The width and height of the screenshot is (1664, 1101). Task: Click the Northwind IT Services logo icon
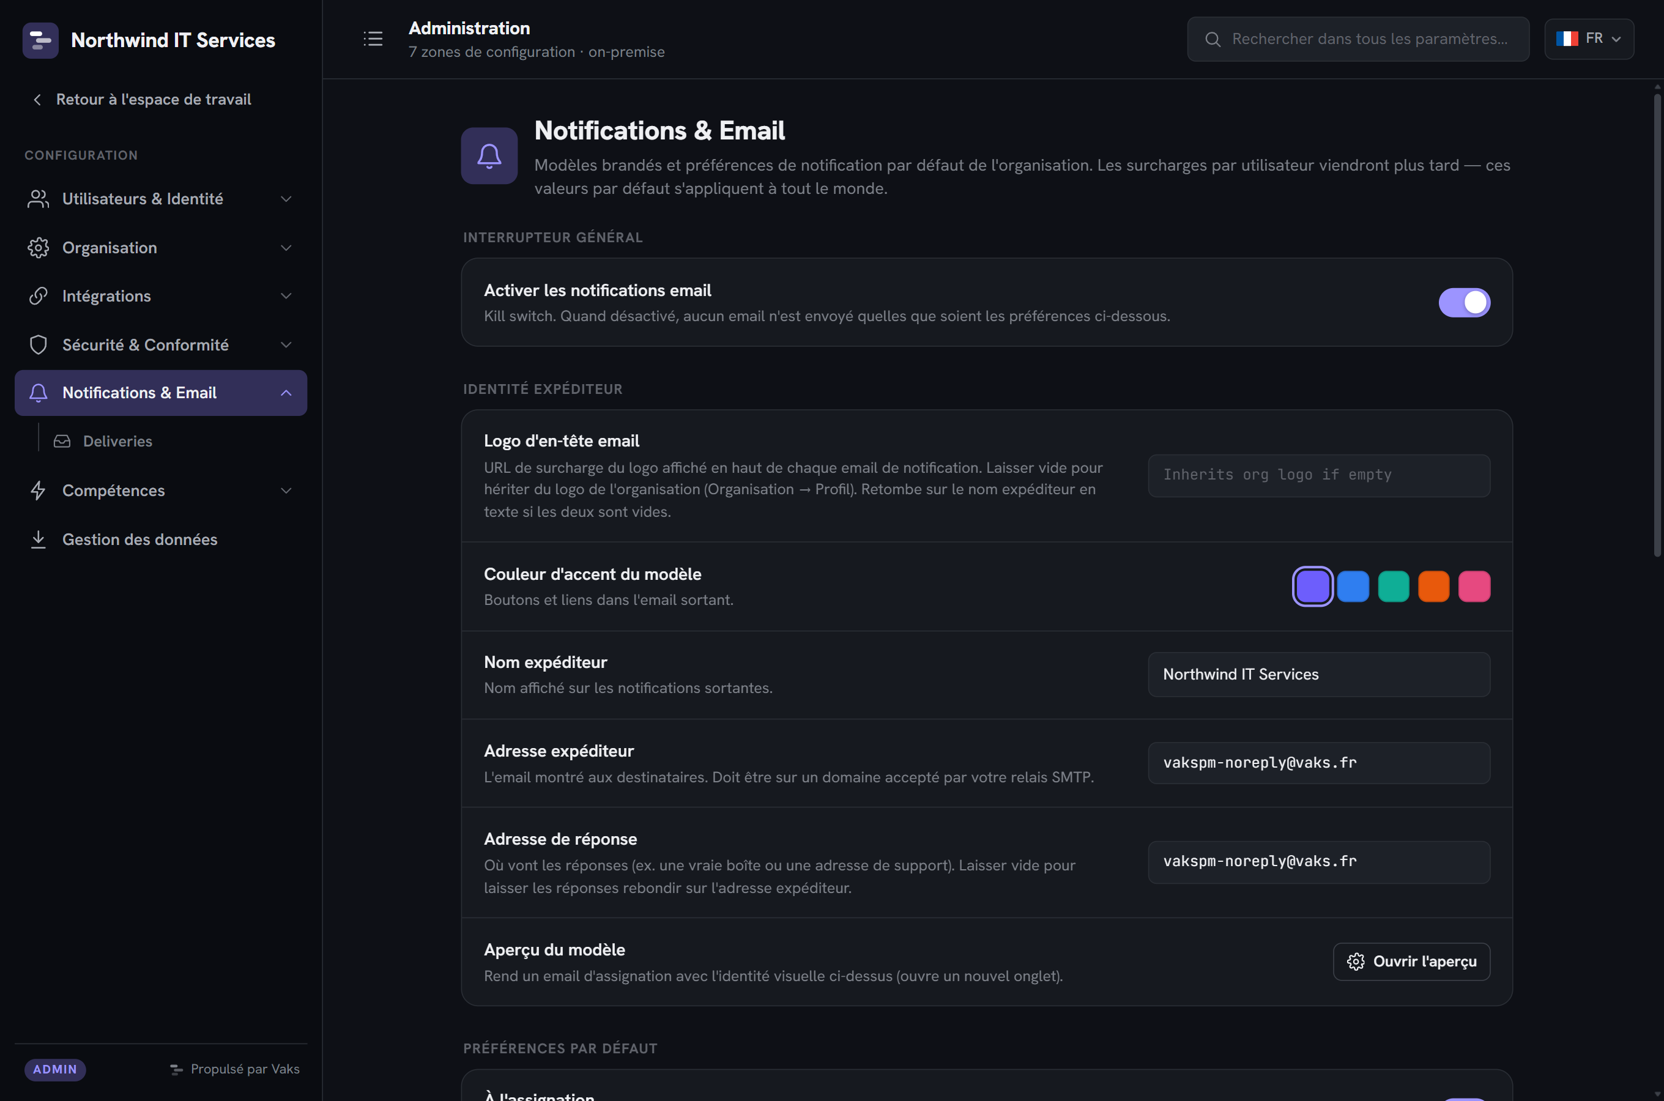click(x=40, y=40)
